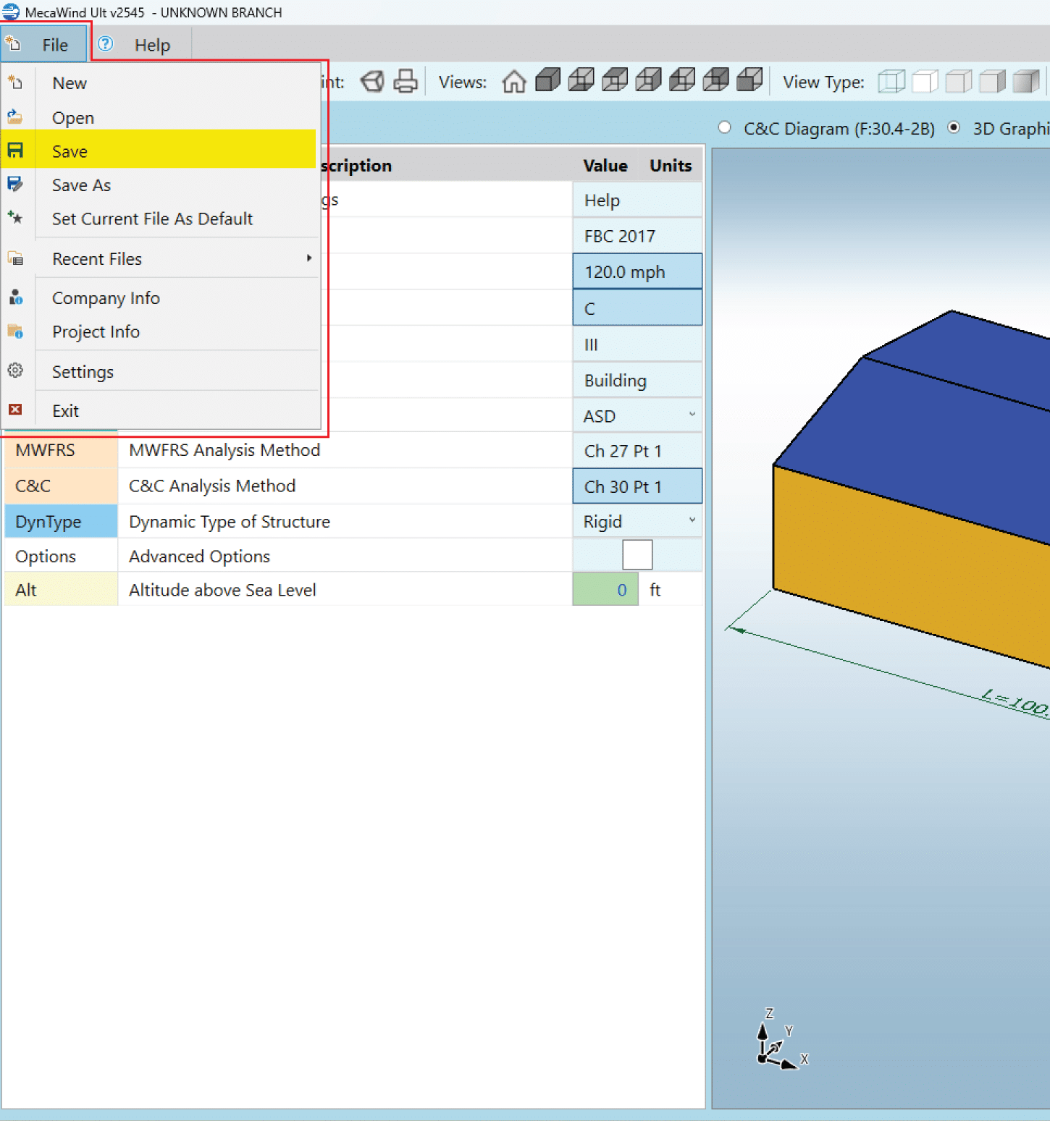This screenshot has width=1050, height=1121.
Task: Choose Save As from File menu
Action: point(81,185)
